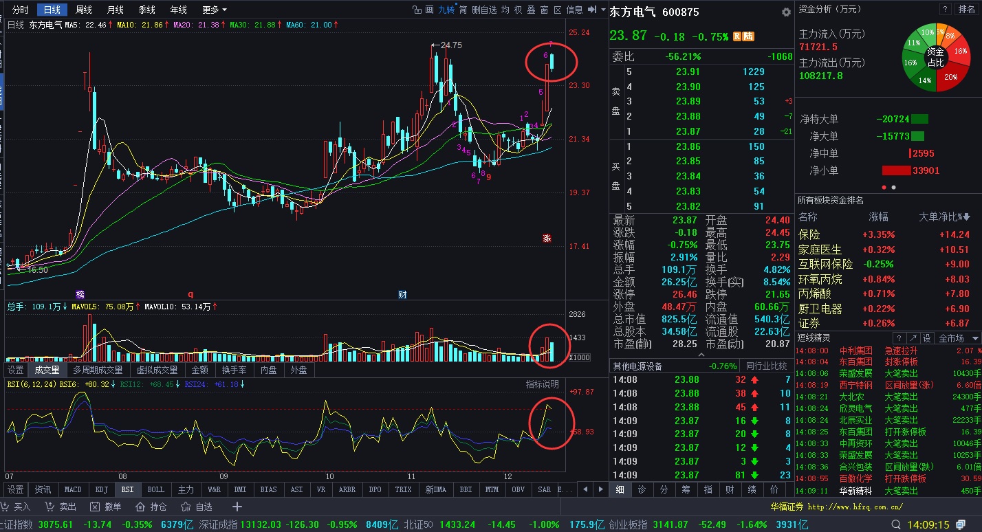Image resolution: width=982 pixels, height=532 pixels.
Task: Switch to 换手率 turnover tab
Action: 234,370
